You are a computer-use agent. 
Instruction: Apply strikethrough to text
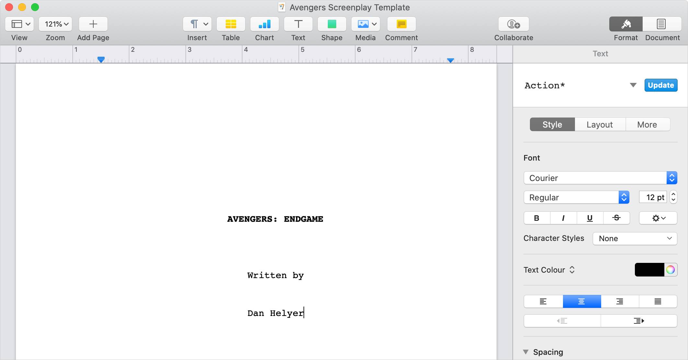616,218
